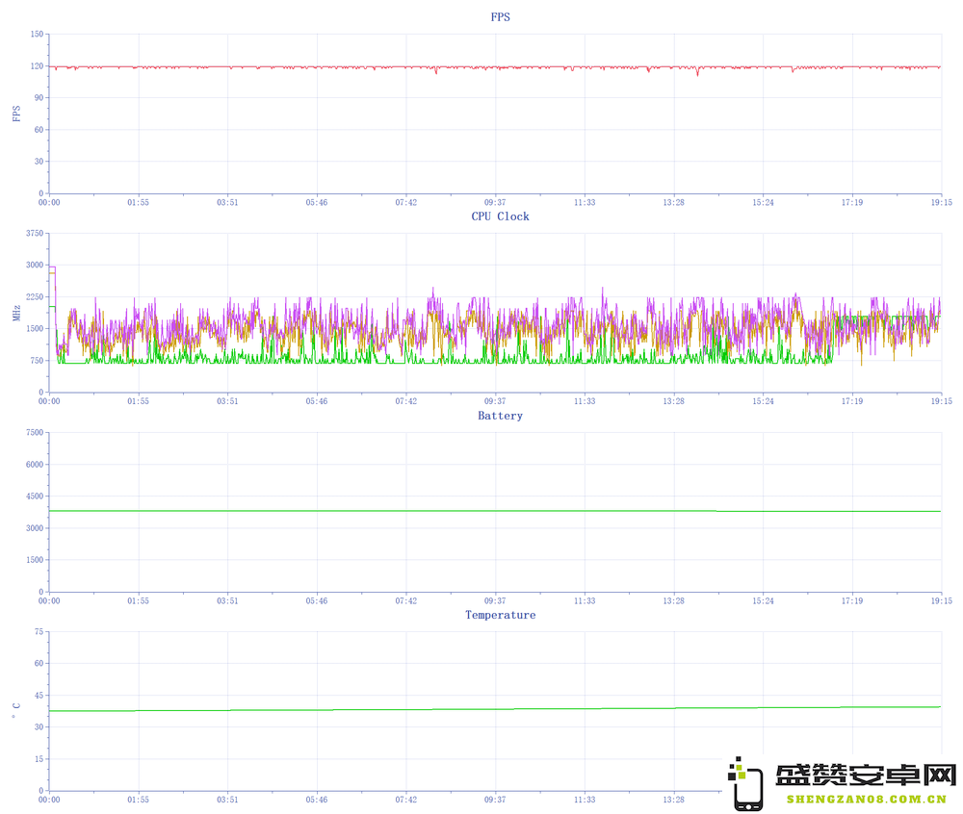Select the vertical FPS axis label
The width and height of the screenshot is (963, 814).
click(x=16, y=114)
